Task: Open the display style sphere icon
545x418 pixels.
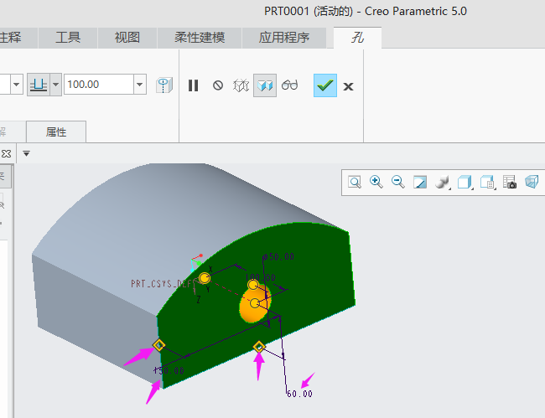Action: pos(442,183)
